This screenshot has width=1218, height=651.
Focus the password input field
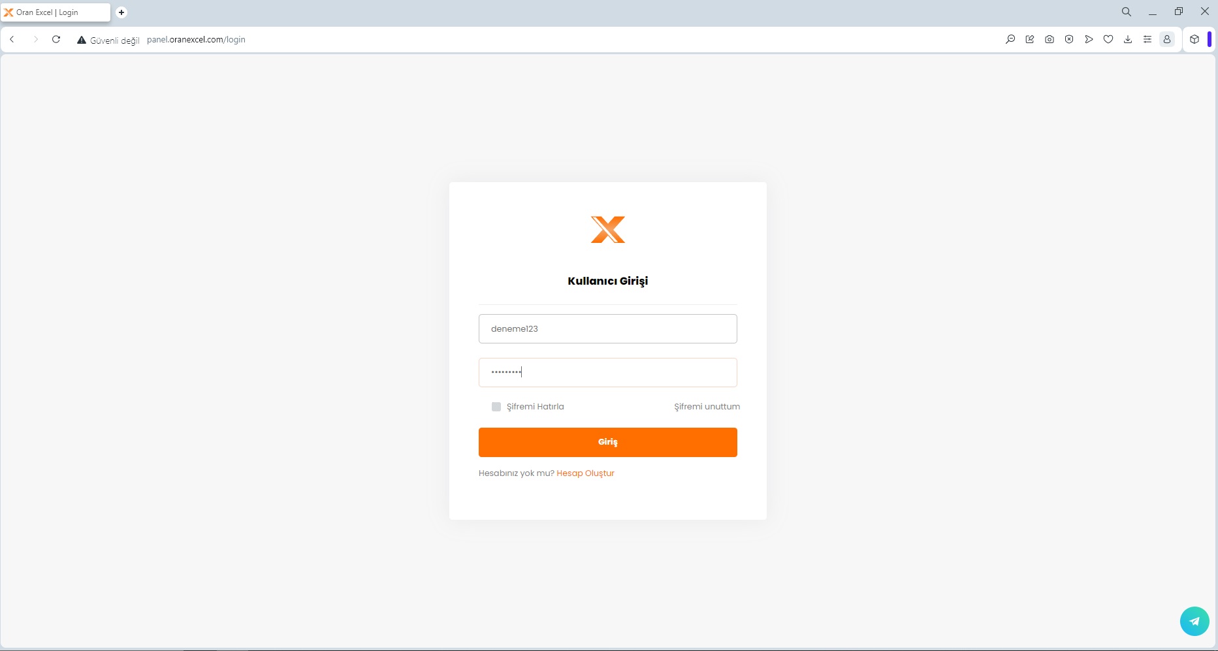[608, 372]
